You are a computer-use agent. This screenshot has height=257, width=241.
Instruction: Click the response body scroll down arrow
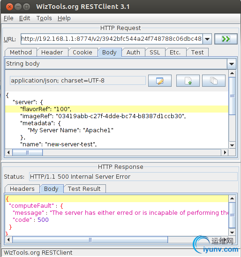(232, 233)
